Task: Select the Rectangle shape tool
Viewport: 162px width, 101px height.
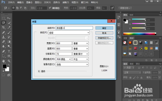Action: (9, 56)
